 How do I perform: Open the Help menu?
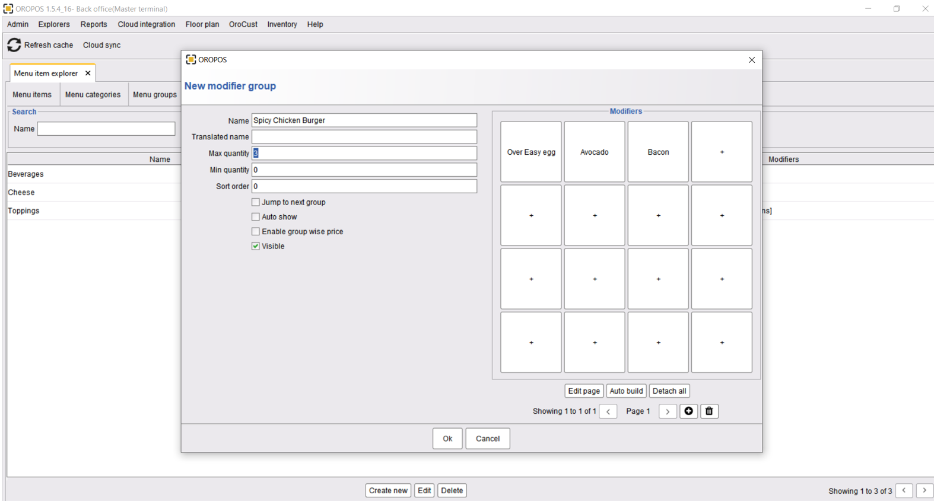(x=315, y=24)
